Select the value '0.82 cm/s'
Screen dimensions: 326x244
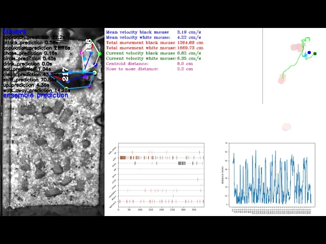[x=189, y=53]
